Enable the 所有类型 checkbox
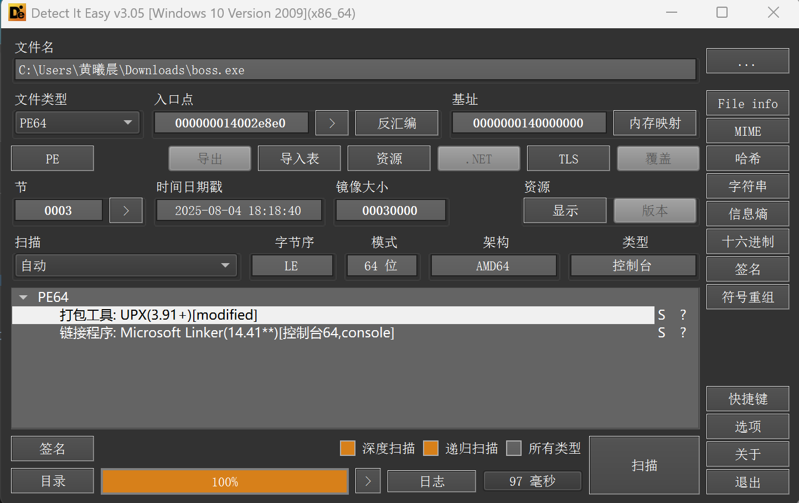Image resolution: width=799 pixels, height=503 pixels. [x=513, y=448]
